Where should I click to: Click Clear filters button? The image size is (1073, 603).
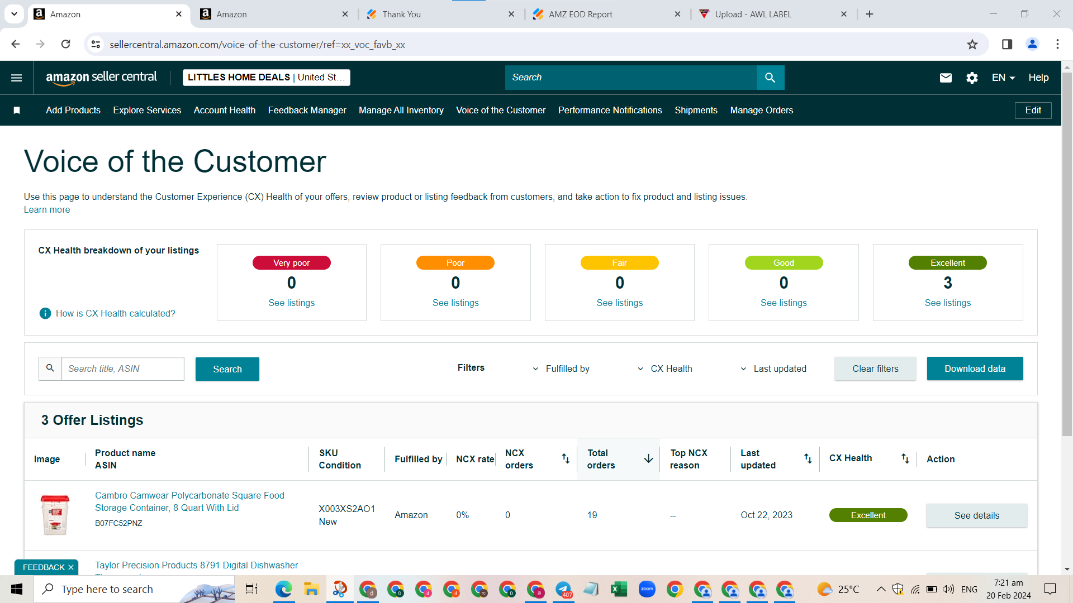click(875, 368)
